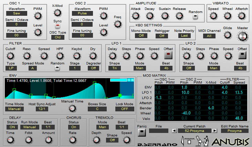Go to the next patch arrow
Image resolution: width=252 pixels, height=147 pixels.
coord(214,131)
